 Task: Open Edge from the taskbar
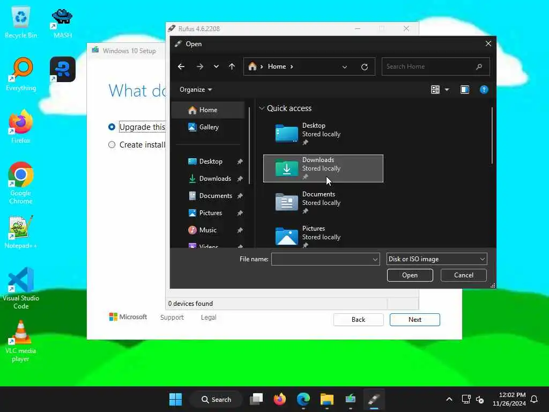click(x=303, y=399)
